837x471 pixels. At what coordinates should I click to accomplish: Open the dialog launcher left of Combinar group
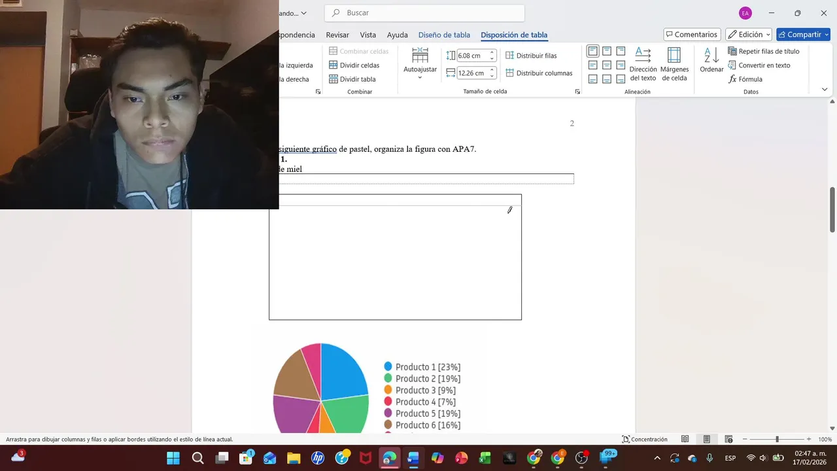[318, 92]
